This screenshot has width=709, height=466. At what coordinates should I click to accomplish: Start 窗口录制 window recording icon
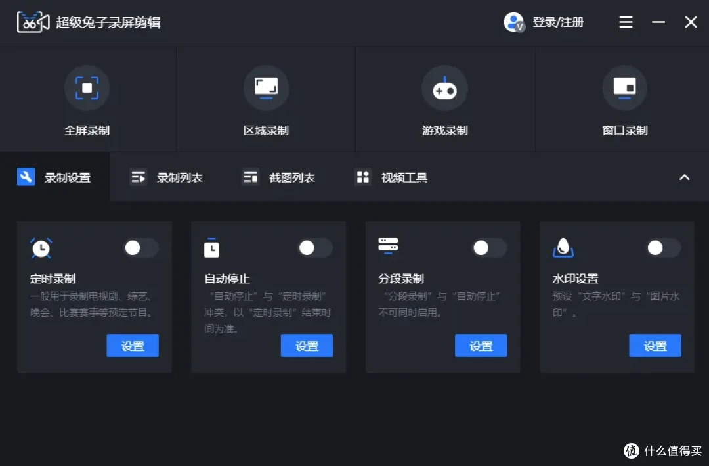(624, 88)
